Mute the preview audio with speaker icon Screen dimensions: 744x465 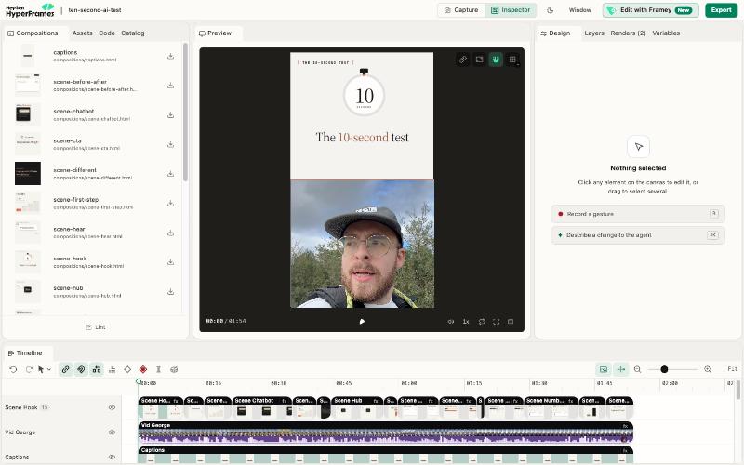pos(451,321)
